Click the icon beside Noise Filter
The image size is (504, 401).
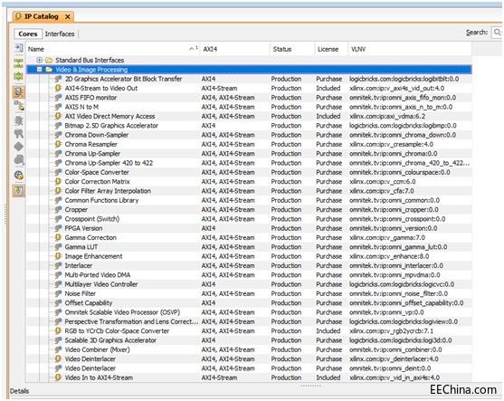pos(58,293)
